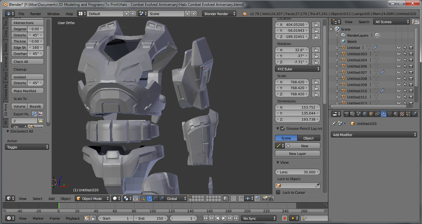Image resolution: width=422 pixels, height=224 pixels.
Task: Toggle the Grease Pencil Layers checkbox
Action: tap(282, 129)
